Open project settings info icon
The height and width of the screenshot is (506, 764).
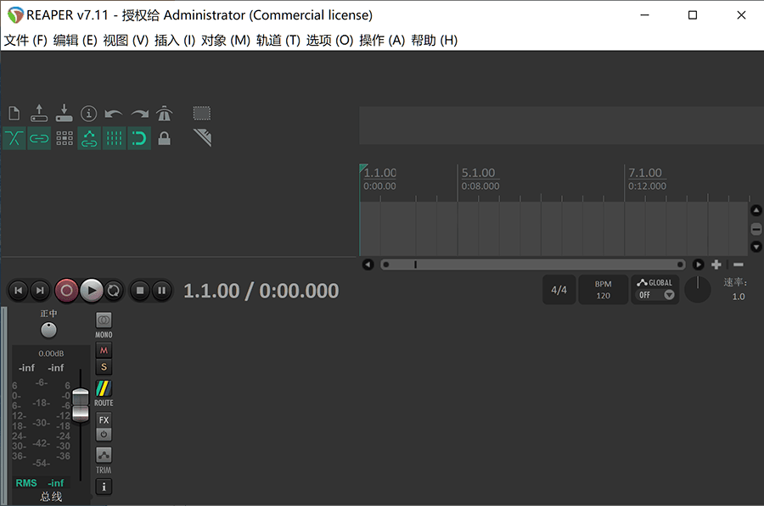click(89, 114)
